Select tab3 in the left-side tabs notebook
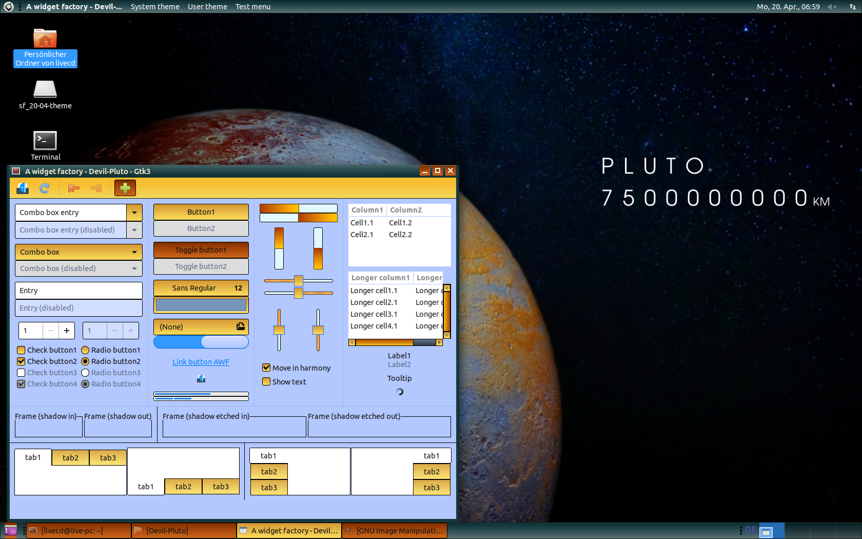The width and height of the screenshot is (862, 539). pyautogui.click(x=269, y=488)
